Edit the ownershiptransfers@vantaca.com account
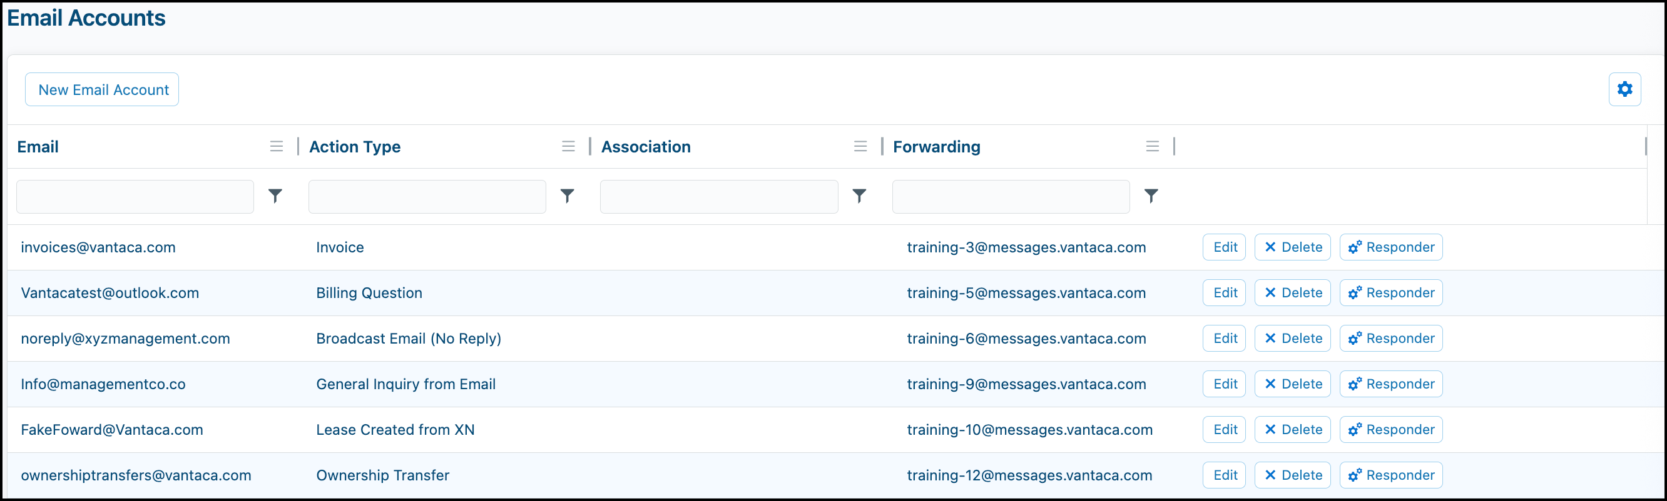The height and width of the screenshot is (501, 1667). [1225, 475]
